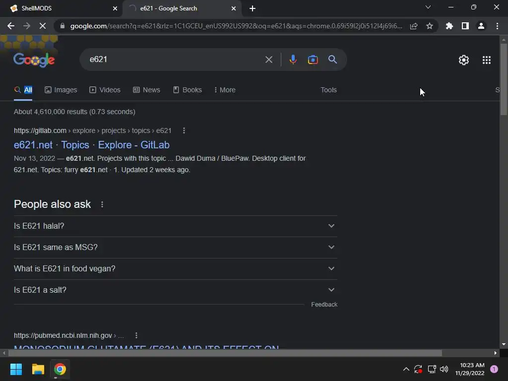This screenshot has width=508, height=381.
Task: Open a new tab with plus
Action: (x=253, y=8)
